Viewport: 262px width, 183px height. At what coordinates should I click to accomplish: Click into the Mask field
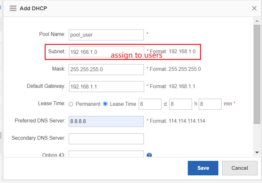tap(106, 69)
